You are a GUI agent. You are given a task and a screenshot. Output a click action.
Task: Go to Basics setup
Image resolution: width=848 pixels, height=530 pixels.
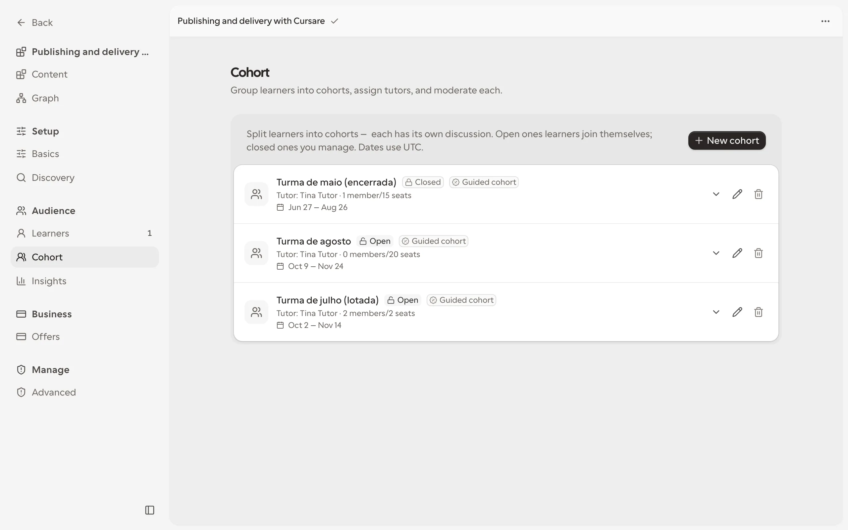point(85,154)
